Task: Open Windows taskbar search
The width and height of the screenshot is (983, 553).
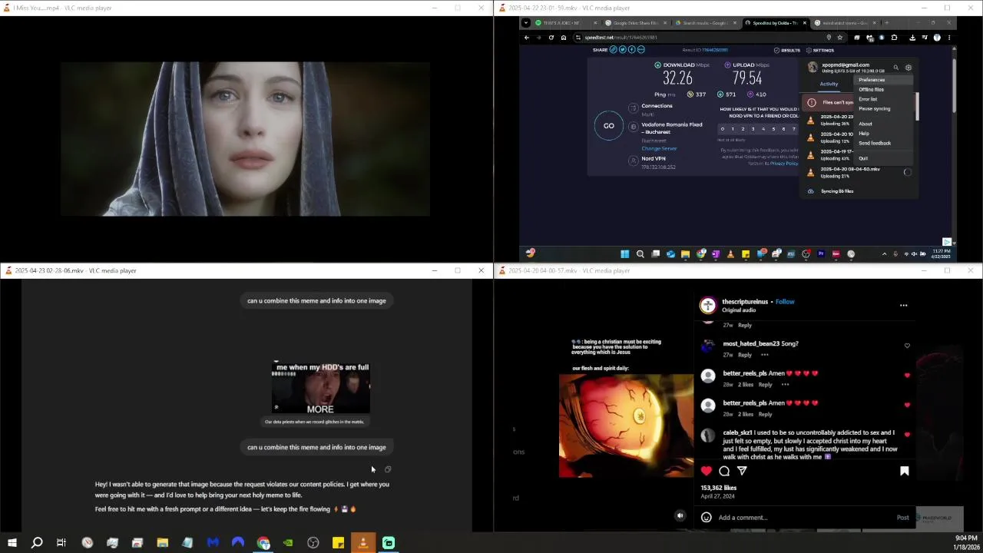Action: point(37,543)
